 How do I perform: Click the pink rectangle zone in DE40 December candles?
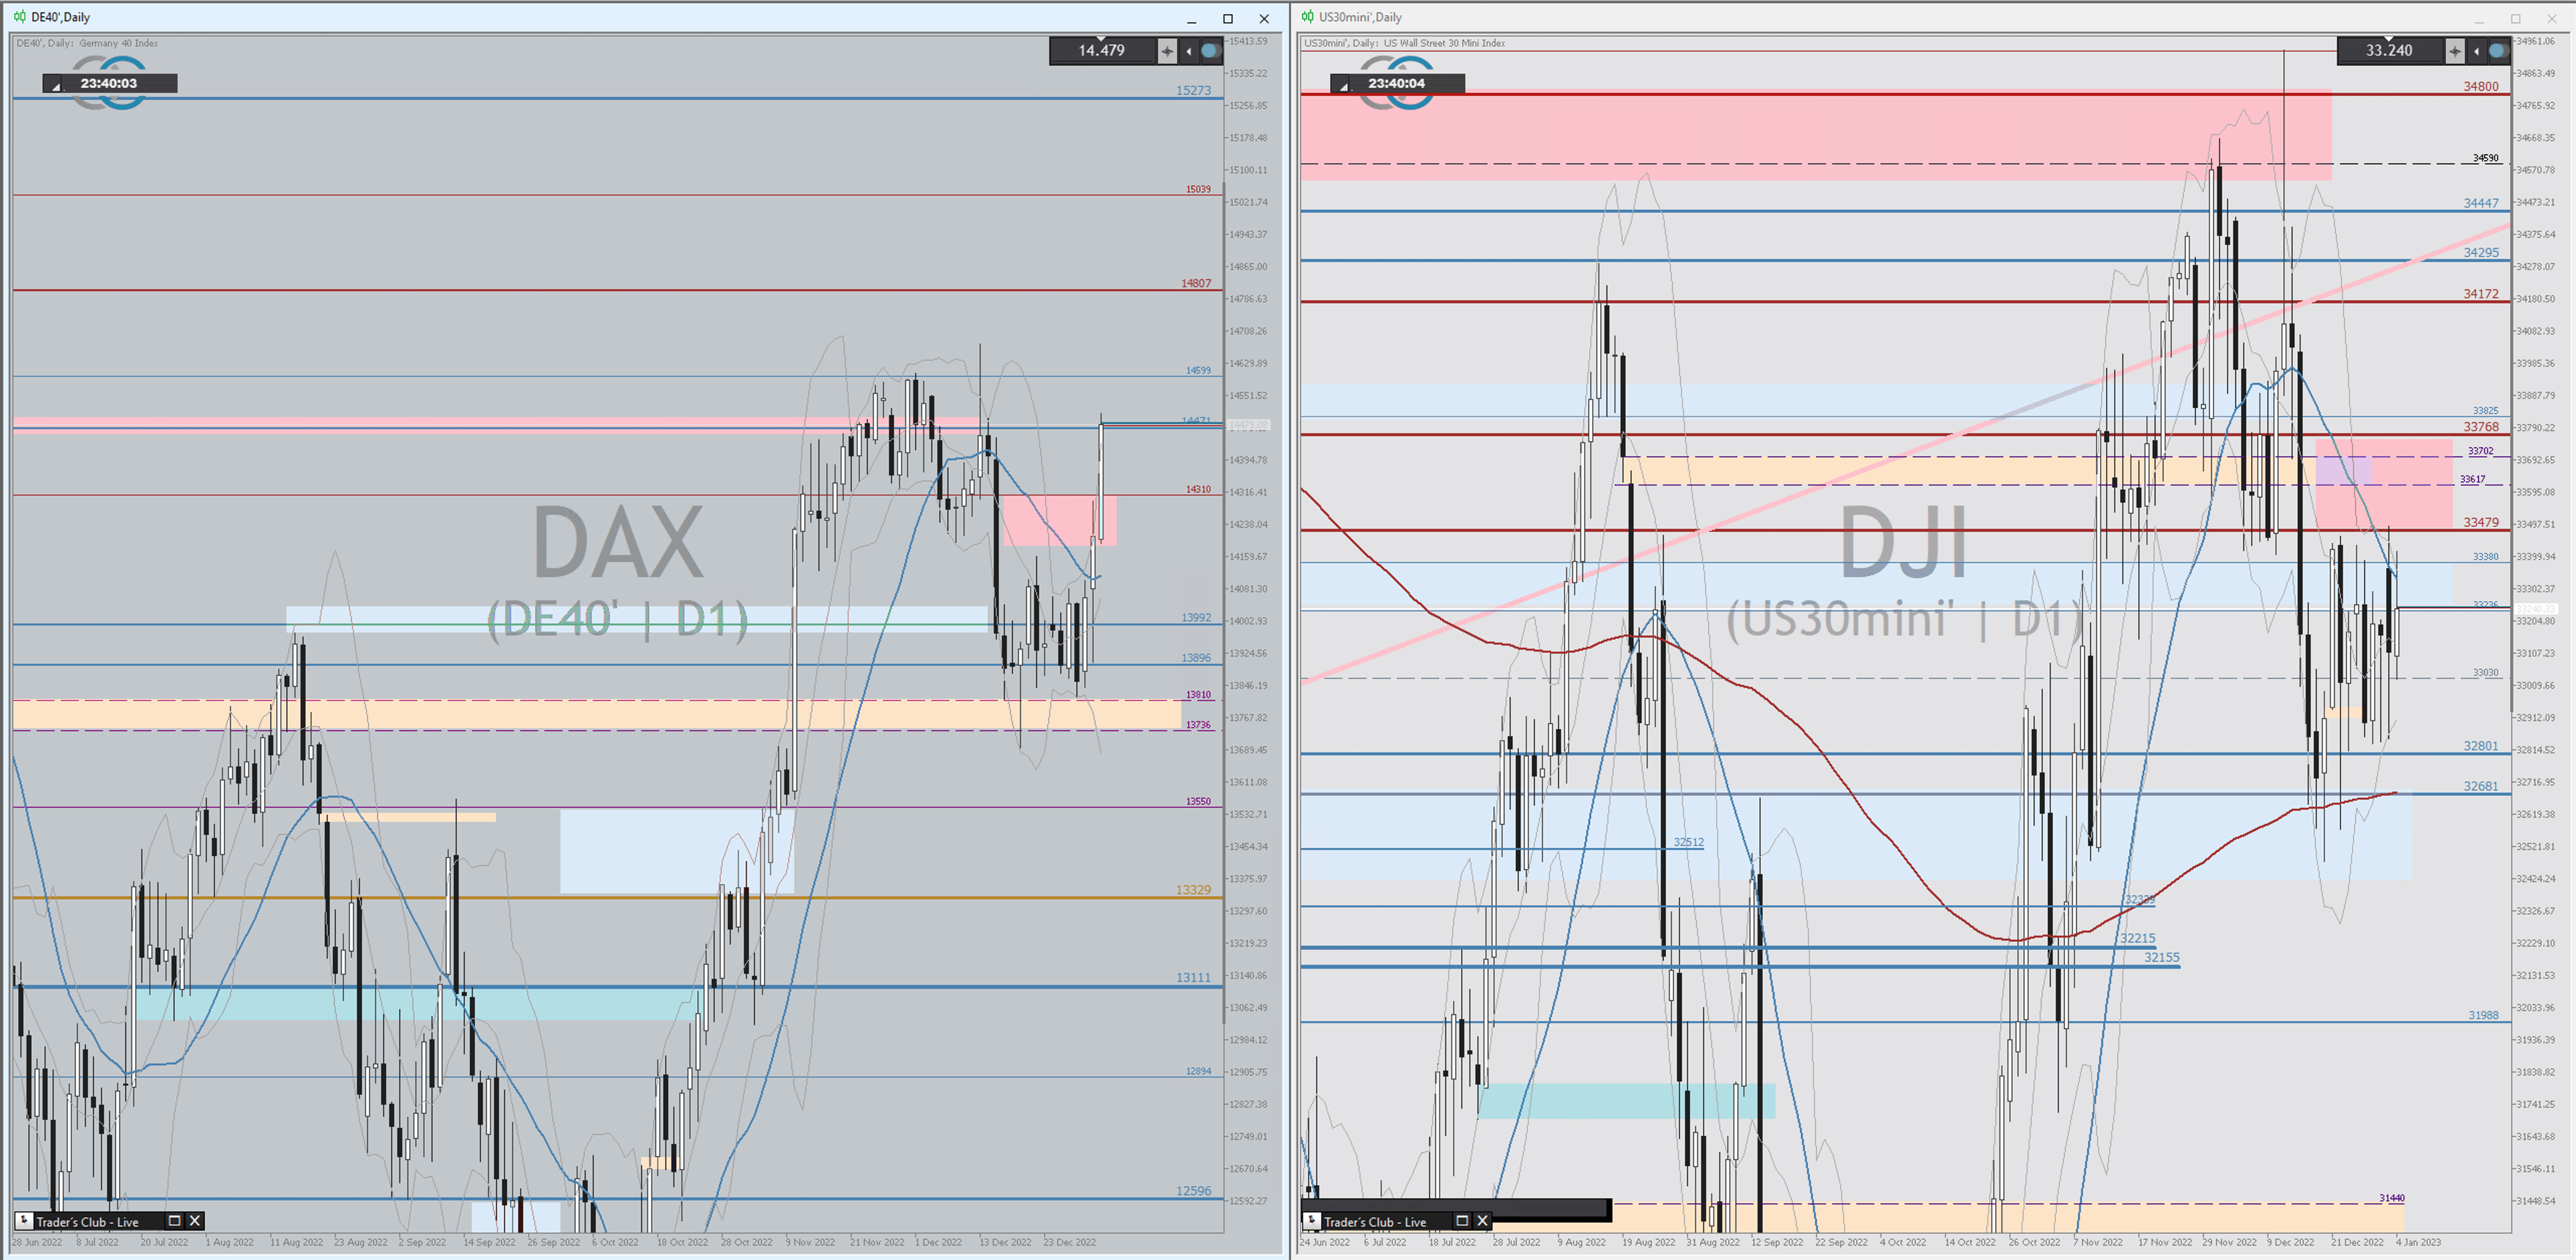coord(1059,521)
